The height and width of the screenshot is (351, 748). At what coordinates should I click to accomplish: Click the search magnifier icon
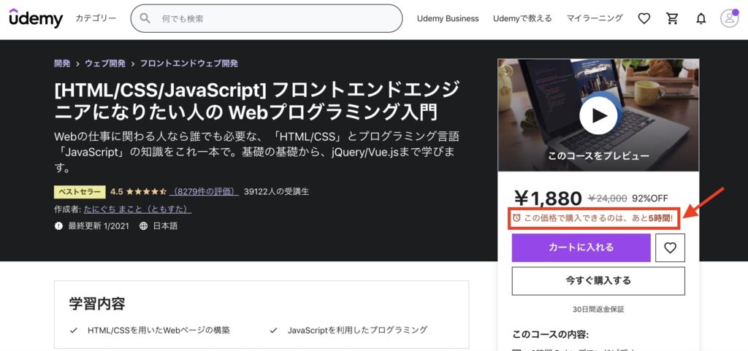coord(145,18)
